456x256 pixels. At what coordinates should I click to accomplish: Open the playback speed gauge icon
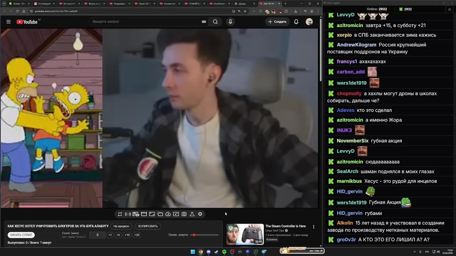tap(168, 214)
